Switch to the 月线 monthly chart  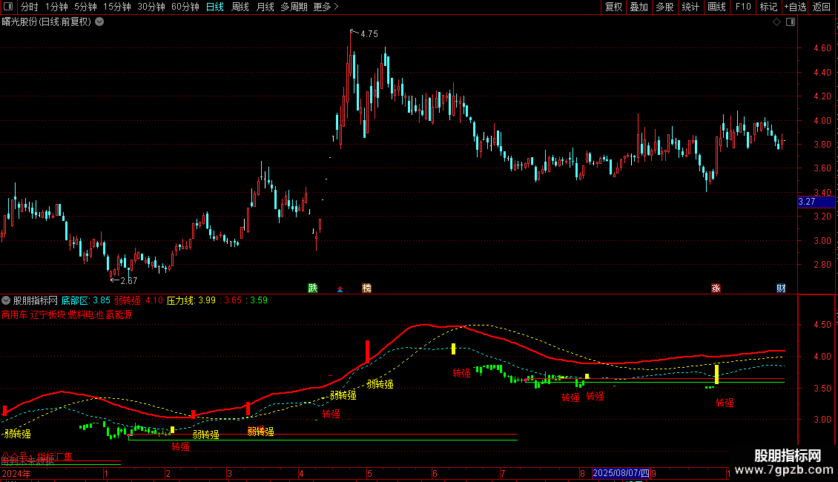[x=265, y=7]
